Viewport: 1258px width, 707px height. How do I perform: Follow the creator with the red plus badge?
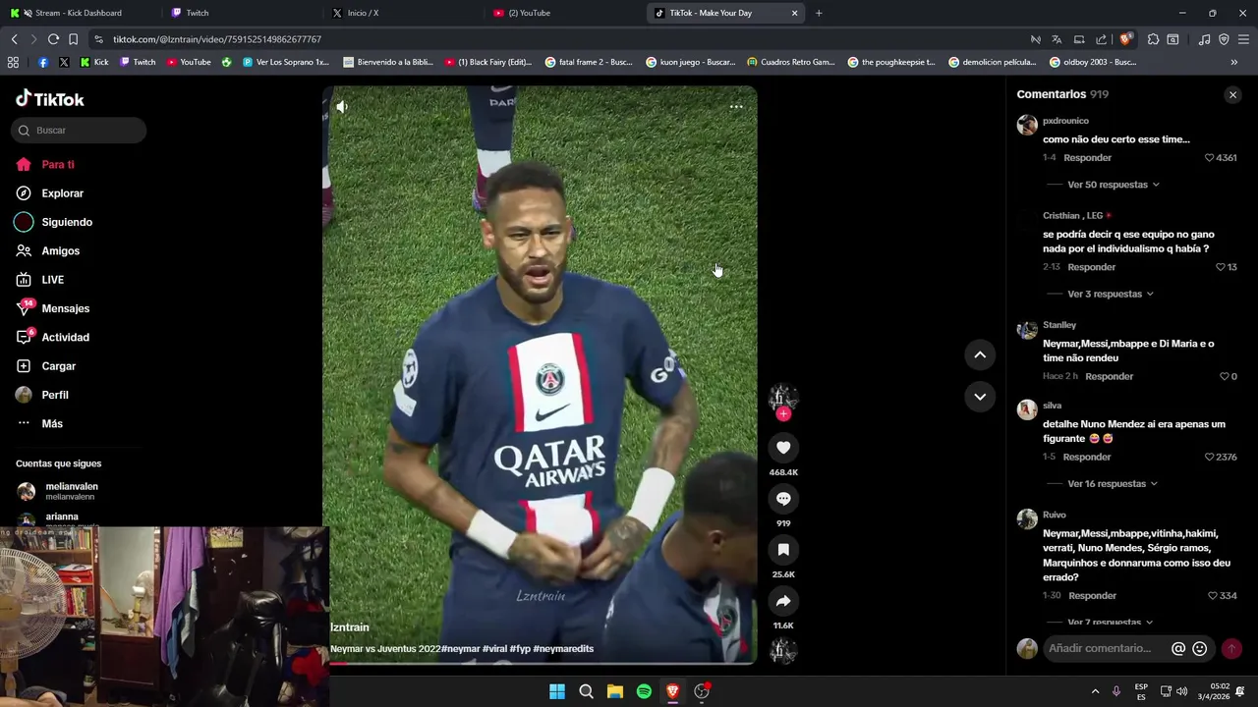(783, 413)
